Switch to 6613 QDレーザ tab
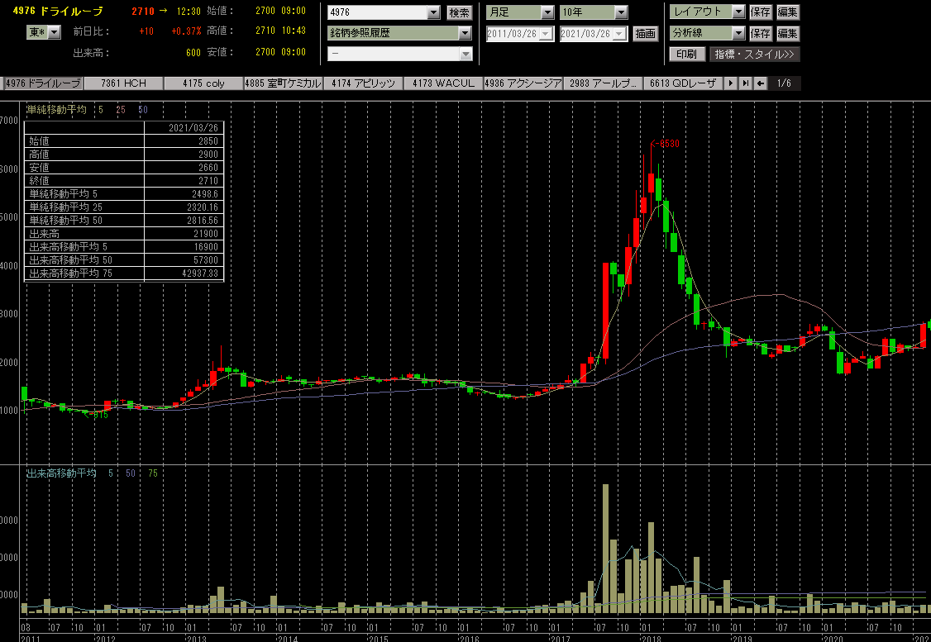 click(x=683, y=83)
